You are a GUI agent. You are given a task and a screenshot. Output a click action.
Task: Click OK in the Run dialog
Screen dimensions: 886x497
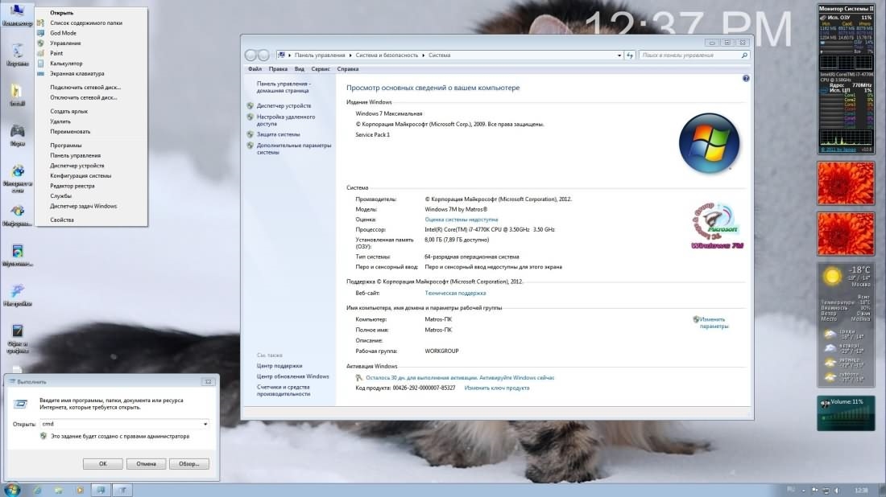click(103, 464)
